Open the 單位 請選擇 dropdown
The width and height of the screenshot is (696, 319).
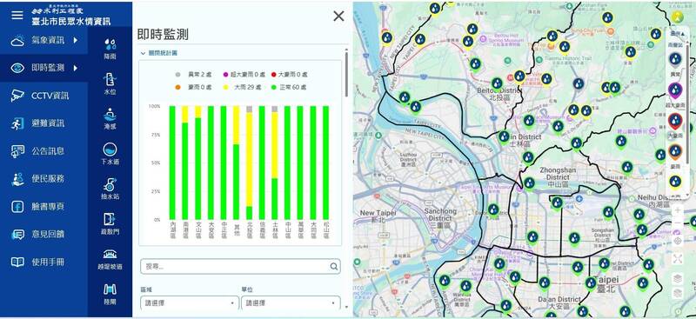coord(291,303)
